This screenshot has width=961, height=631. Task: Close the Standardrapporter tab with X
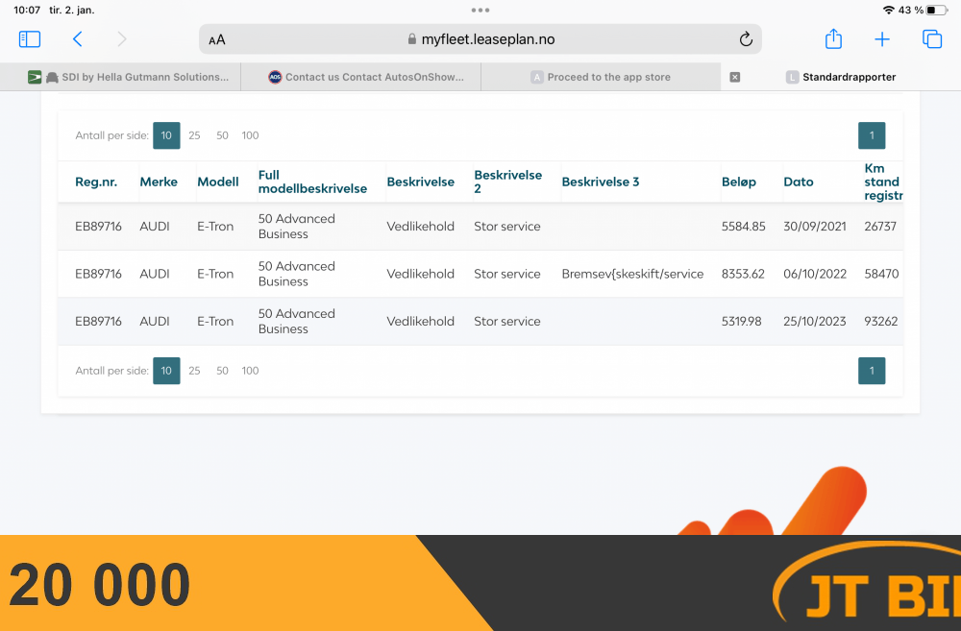coord(735,77)
